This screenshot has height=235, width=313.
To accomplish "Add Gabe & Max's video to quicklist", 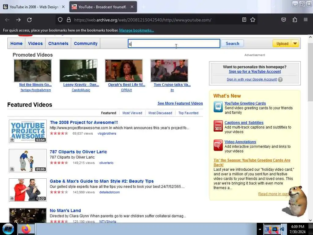I will click(x=12, y=198).
